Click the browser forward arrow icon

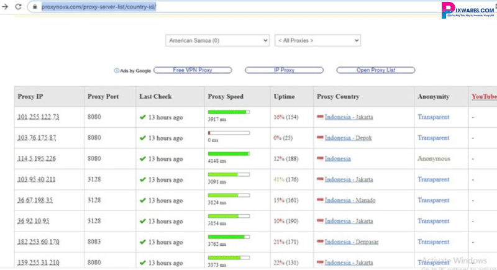click(5, 7)
